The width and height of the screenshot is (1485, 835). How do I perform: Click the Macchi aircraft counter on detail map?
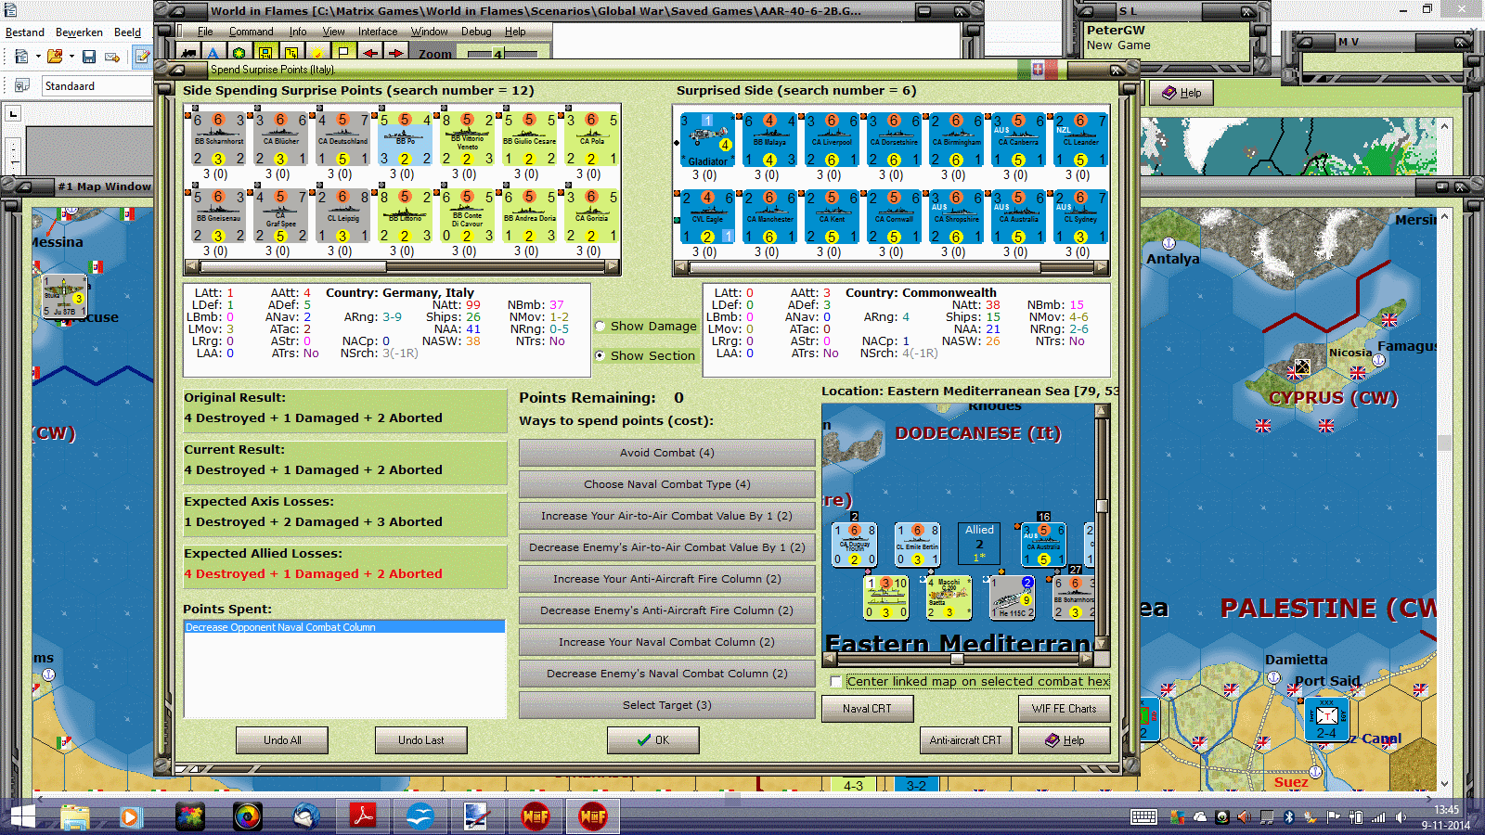(949, 597)
